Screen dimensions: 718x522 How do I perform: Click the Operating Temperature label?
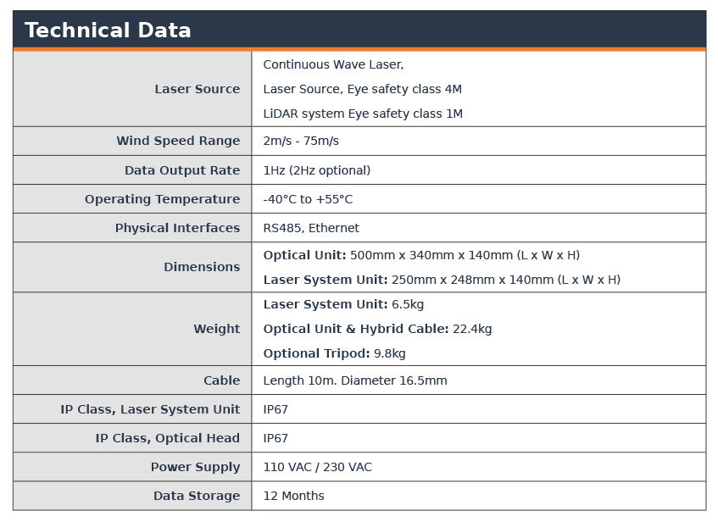[x=162, y=199]
